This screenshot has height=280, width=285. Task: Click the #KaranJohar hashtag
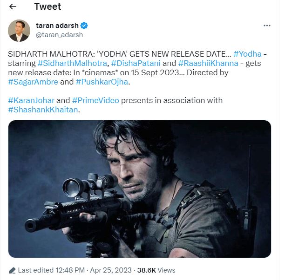[x=33, y=100]
